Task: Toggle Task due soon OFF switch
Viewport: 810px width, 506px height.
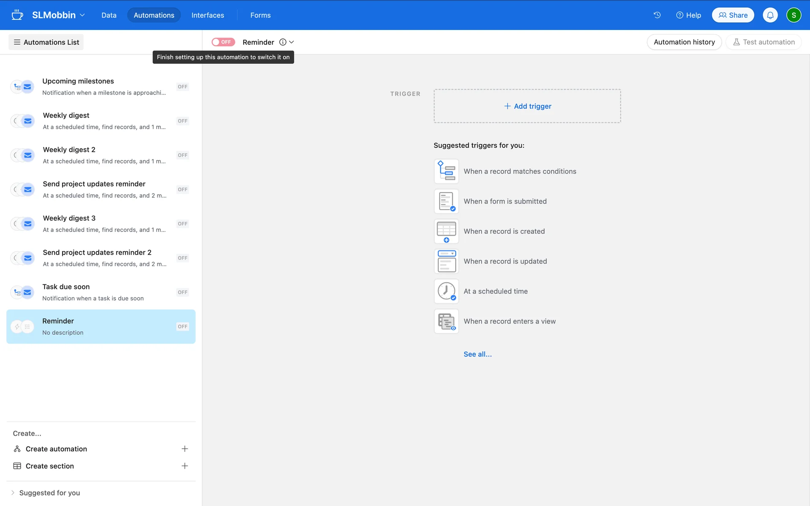Action: click(x=182, y=292)
